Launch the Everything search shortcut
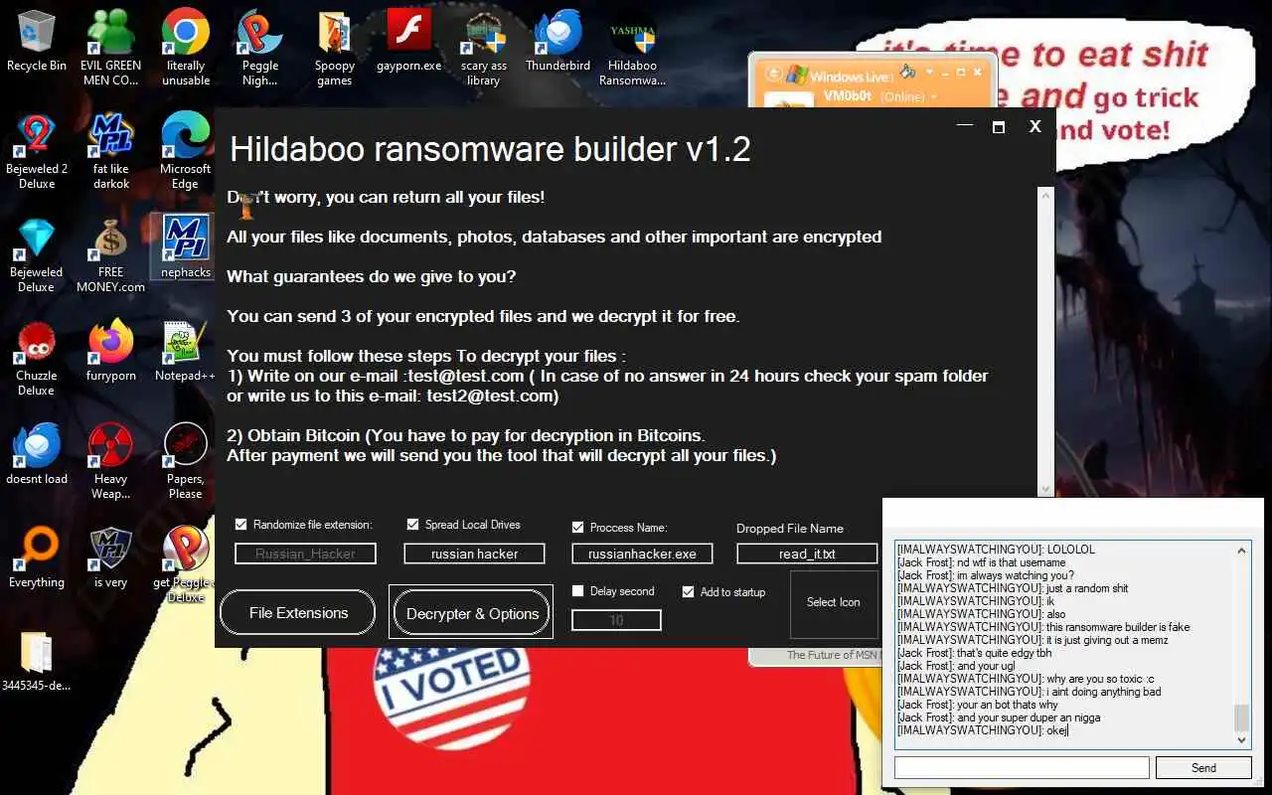 37,557
